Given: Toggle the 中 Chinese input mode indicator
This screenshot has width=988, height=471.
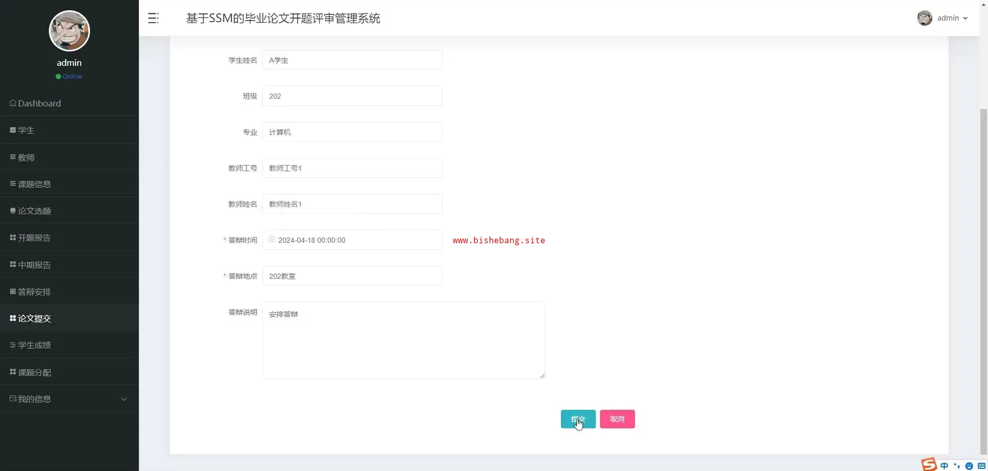Looking at the screenshot, I should (944, 466).
